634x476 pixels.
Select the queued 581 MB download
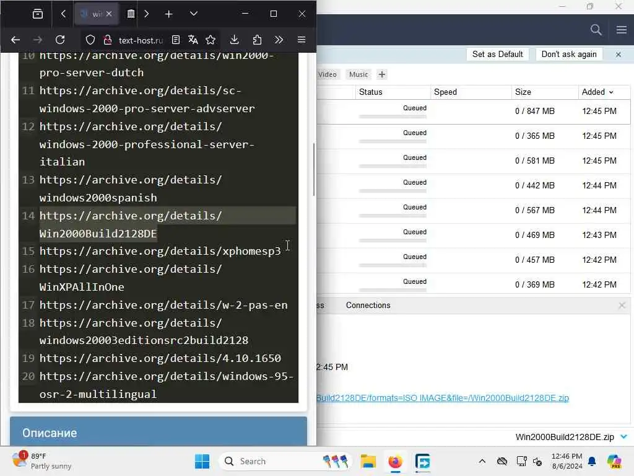pos(474,161)
